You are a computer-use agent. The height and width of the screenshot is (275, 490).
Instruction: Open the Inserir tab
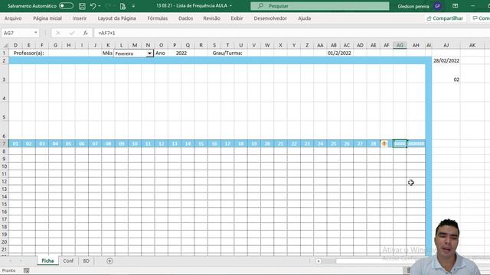point(80,18)
